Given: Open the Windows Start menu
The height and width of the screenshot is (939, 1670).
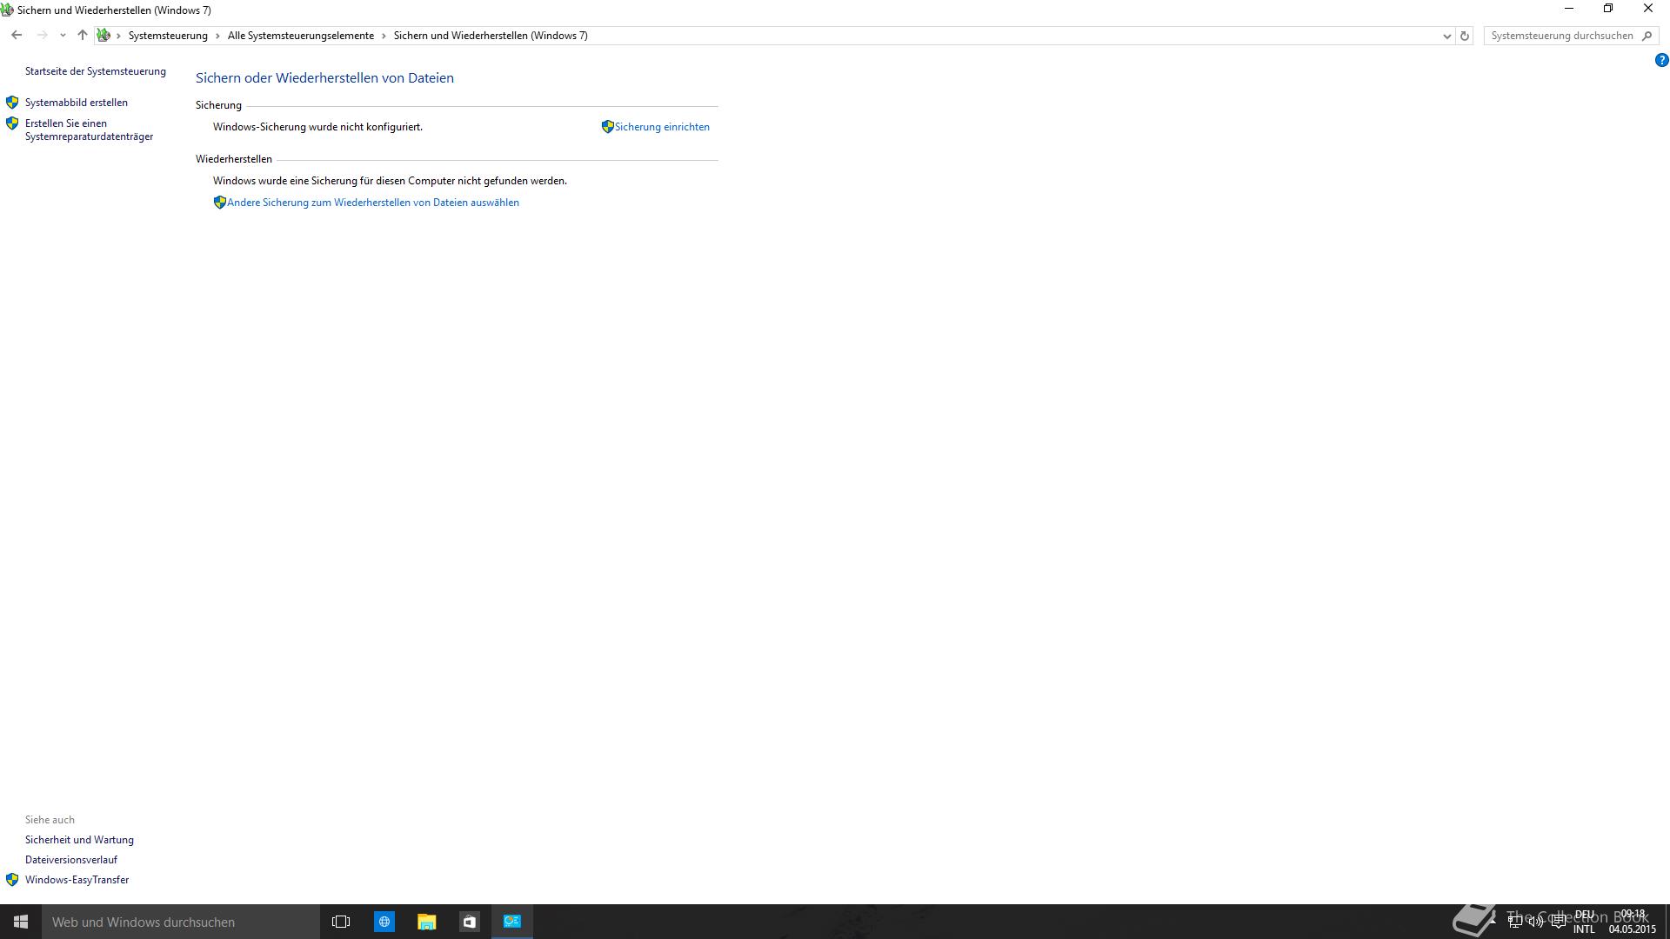Looking at the screenshot, I should [21, 922].
